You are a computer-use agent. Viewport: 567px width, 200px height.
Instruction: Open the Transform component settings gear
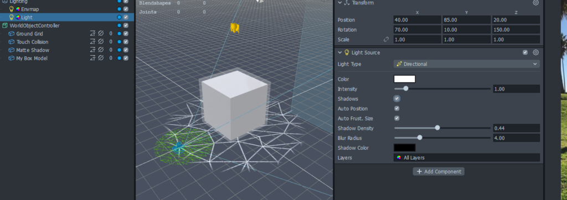pyautogui.click(x=536, y=3)
